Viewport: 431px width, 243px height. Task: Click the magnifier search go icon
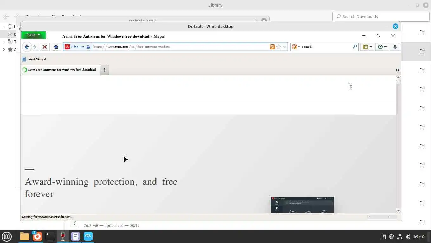(x=355, y=47)
